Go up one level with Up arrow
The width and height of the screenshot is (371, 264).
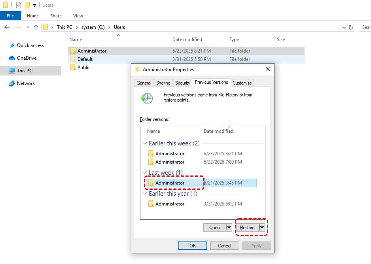[x=36, y=27]
